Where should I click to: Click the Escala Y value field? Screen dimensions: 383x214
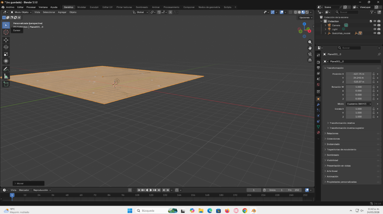coord(359,113)
